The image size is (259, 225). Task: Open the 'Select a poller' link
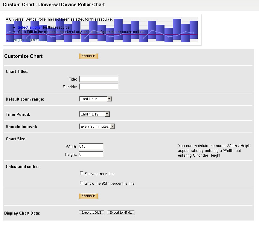[x=30, y=27]
